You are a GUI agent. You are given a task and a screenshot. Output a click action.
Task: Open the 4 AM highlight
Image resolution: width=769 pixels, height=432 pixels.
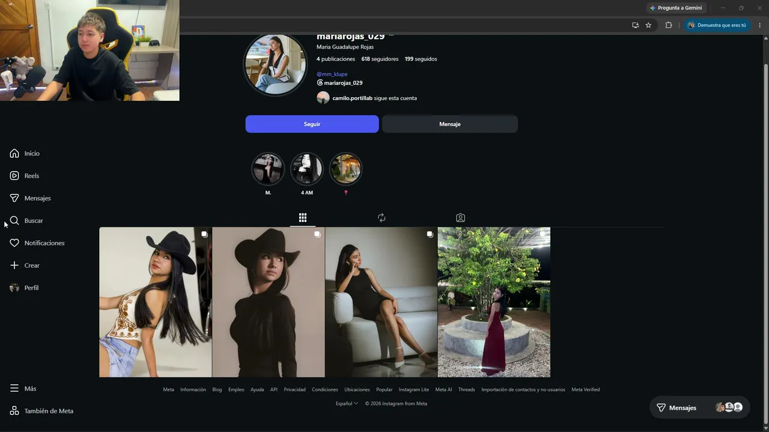[x=307, y=169]
